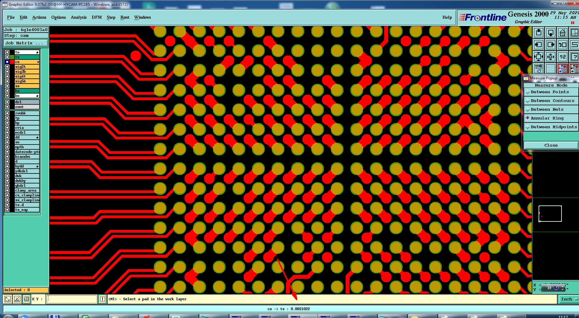Click the Windows Start orb
This screenshot has height=318, width=579.
click(x=8, y=316)
